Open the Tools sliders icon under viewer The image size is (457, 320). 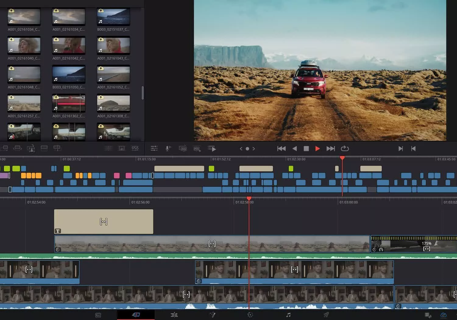(x=154, y=148)
